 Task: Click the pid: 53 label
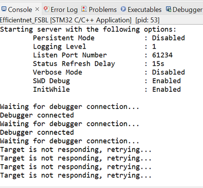click(147, 20)
